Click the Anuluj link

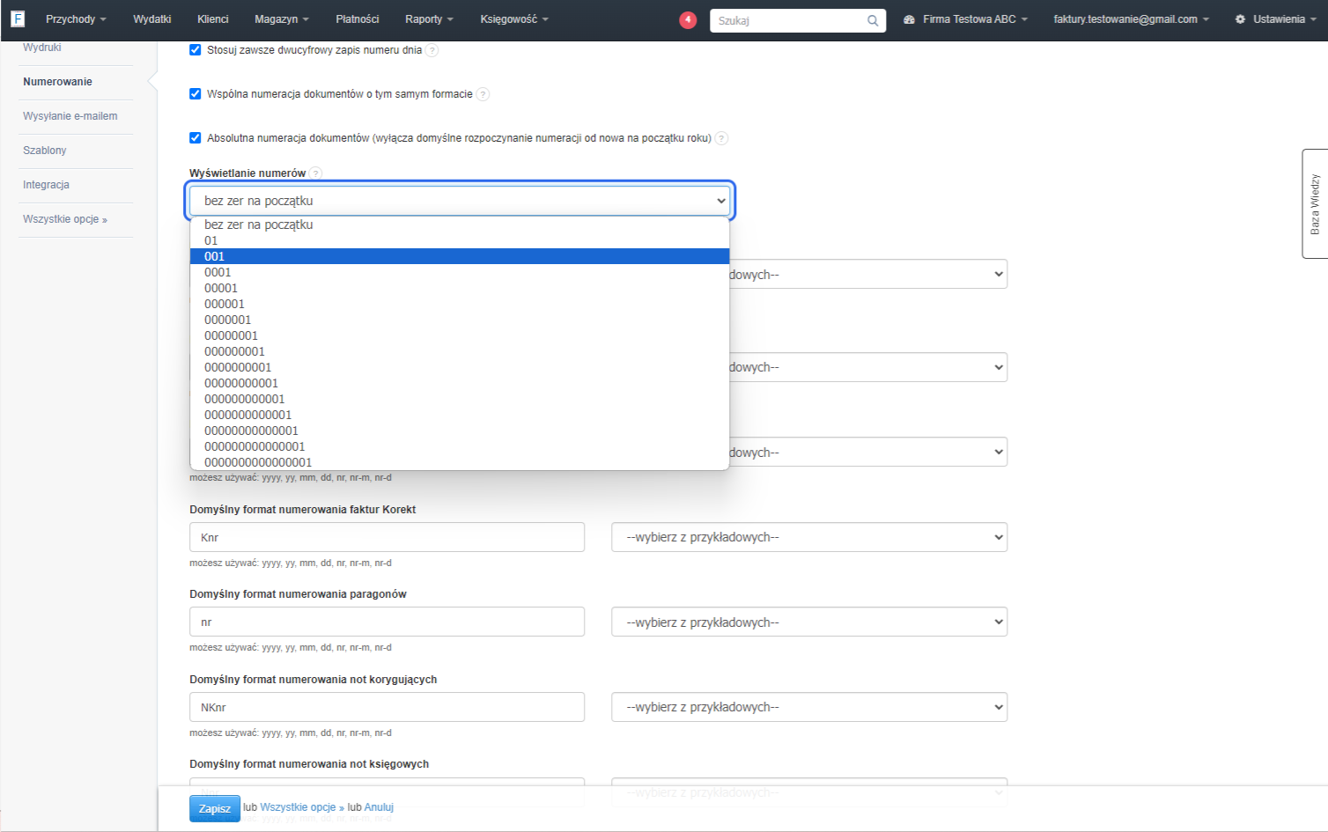point(379,807)
